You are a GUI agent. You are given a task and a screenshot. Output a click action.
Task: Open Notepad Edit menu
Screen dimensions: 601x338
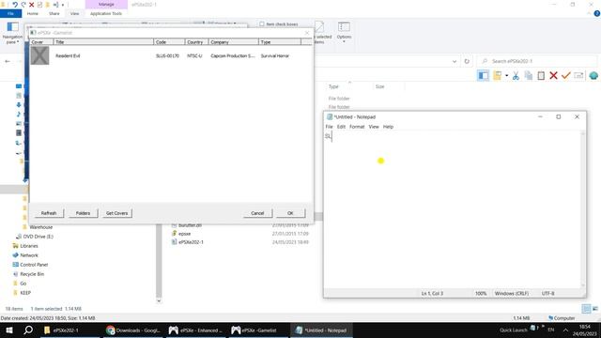(341, 127)
